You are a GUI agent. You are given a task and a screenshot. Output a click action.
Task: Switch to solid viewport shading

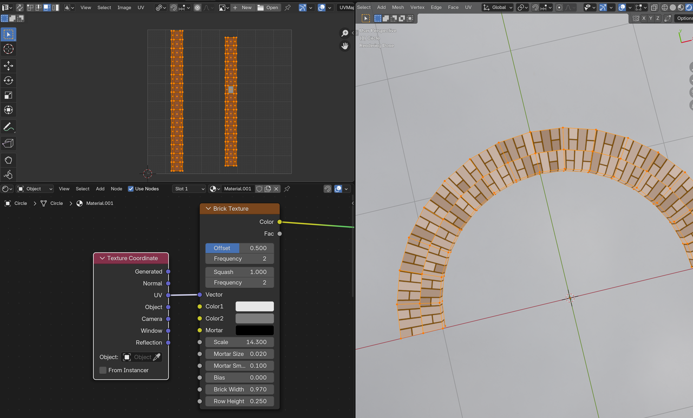pos(673,8)
